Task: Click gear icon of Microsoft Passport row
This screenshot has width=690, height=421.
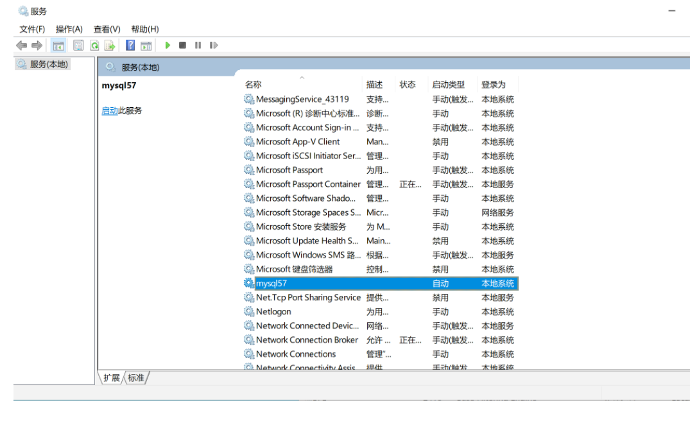Action: click(x=249, y=170)
